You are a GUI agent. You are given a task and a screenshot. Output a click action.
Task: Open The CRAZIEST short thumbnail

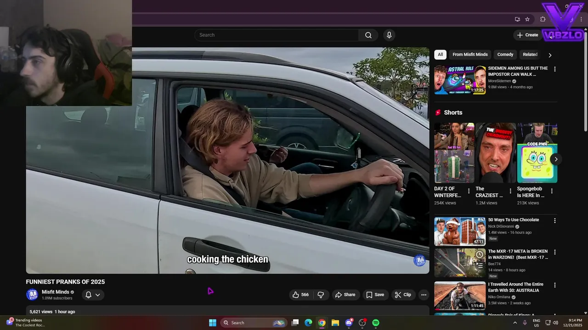(x=496, y=153)
